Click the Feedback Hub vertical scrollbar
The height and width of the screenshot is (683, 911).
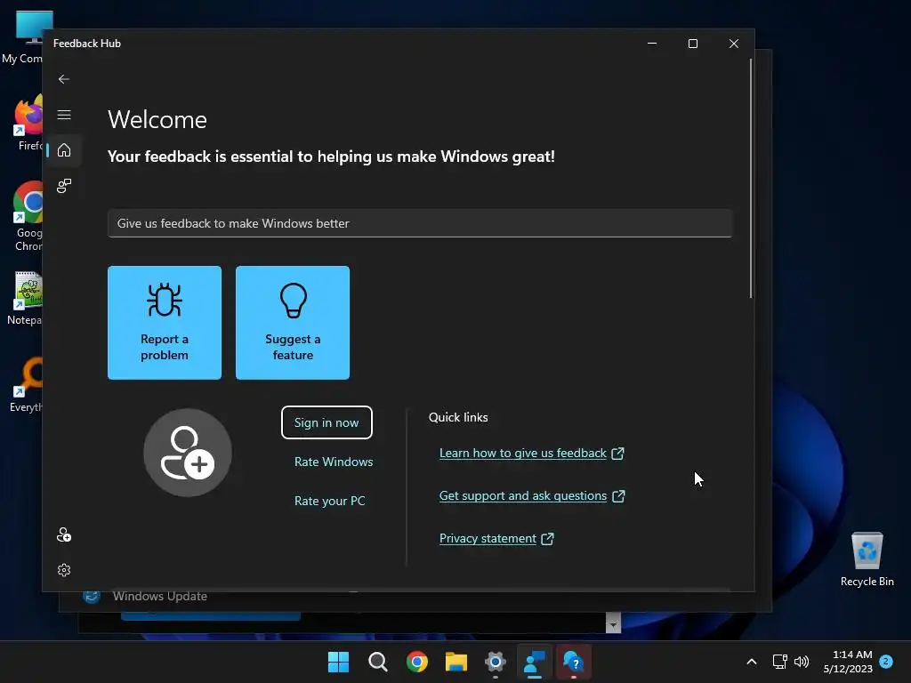pyautogui.click(x=751, y=179)
